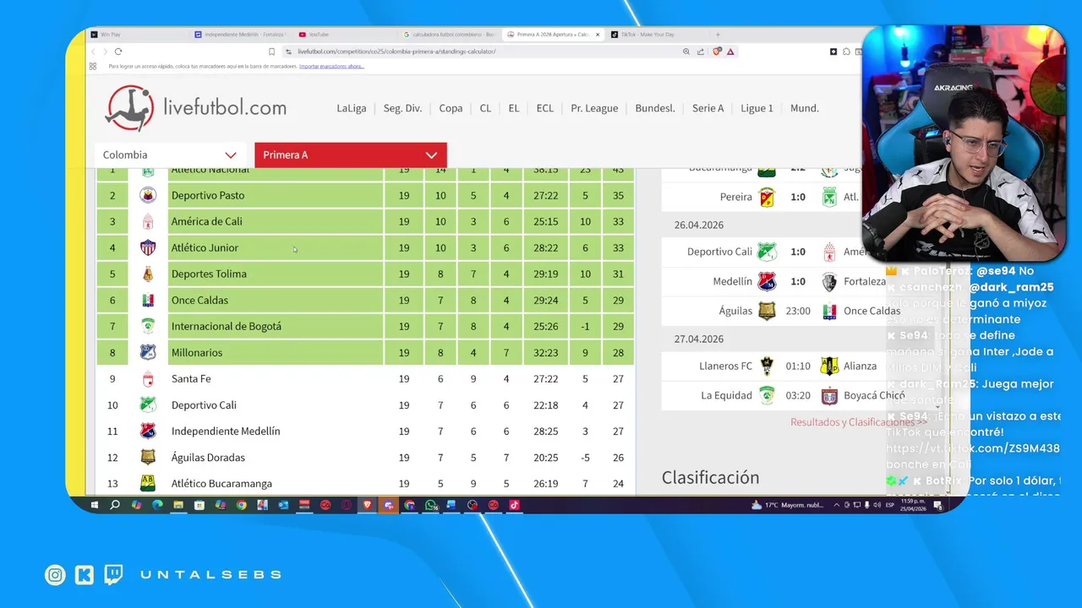Switch to the YouTube browser tab
1082x608 pixels.
[x=347, y=35]
